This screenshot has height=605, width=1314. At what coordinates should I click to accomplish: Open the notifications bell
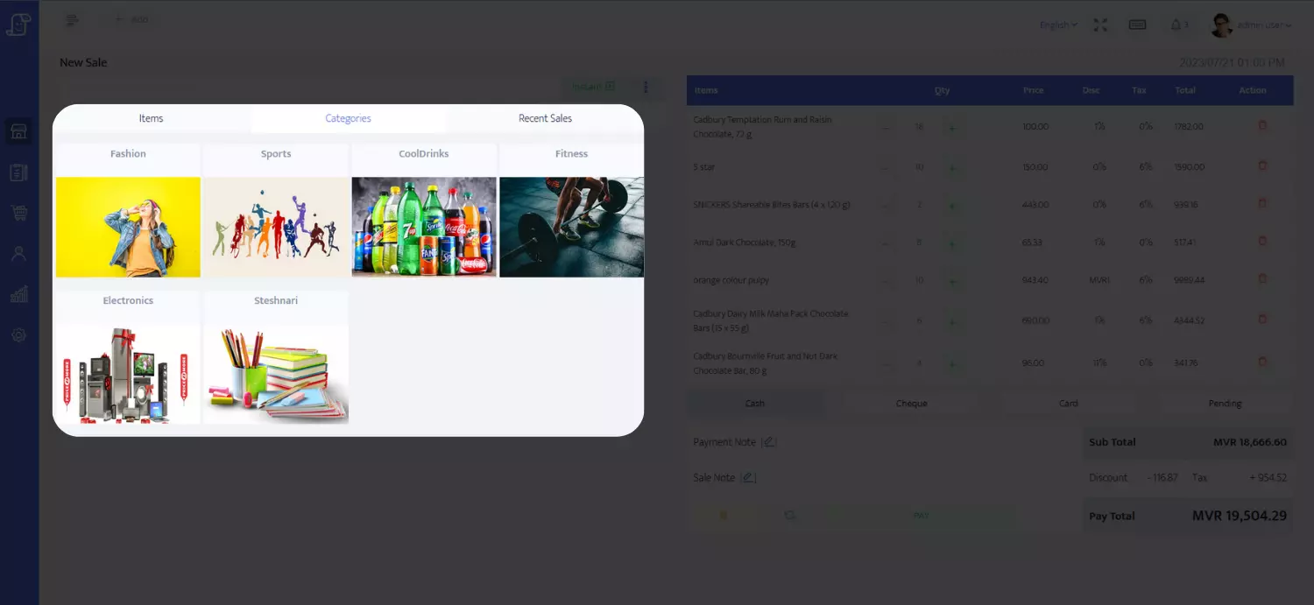1176,25
